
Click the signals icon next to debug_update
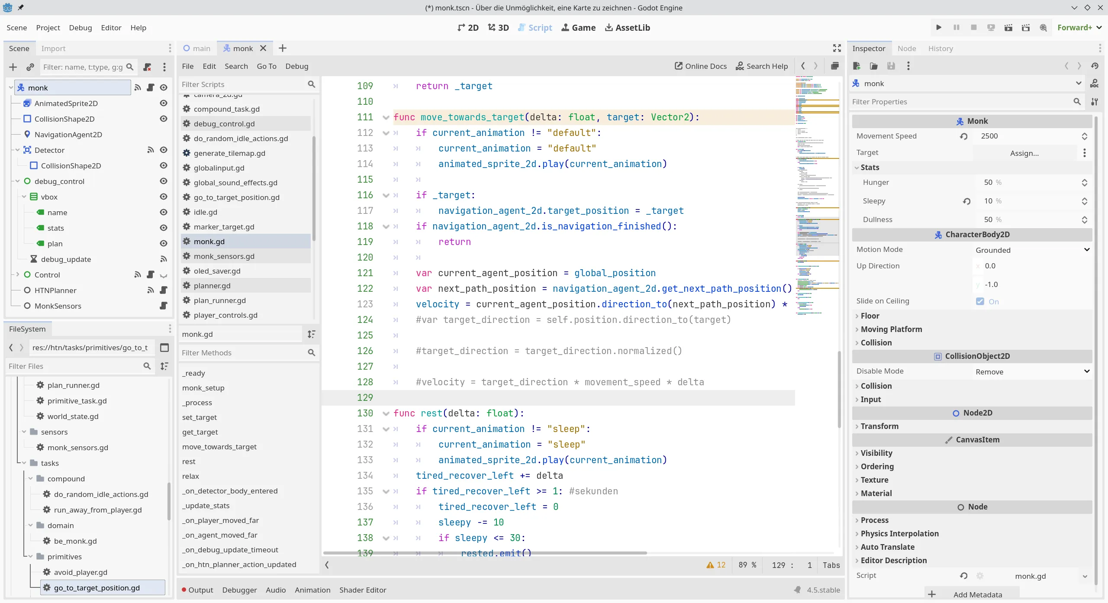pos(163,259)
